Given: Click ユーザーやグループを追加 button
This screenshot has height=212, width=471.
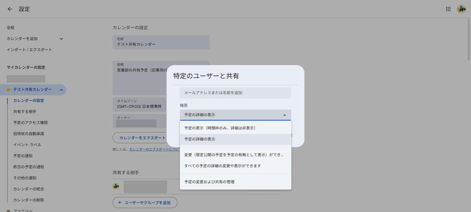Looking at the screenshot, I should point(145,202).
